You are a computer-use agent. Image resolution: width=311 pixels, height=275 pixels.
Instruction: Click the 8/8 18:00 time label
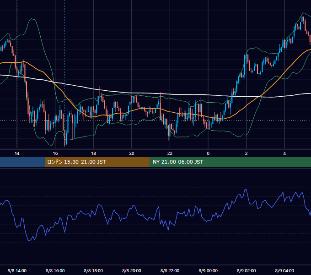point(93,270)
